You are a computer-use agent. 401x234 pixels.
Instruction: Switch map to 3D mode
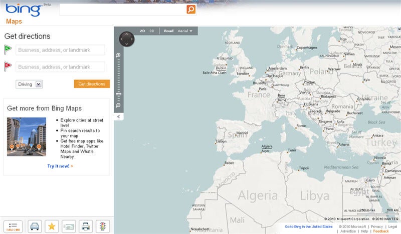pyautogui.click(x=152, y=31)
